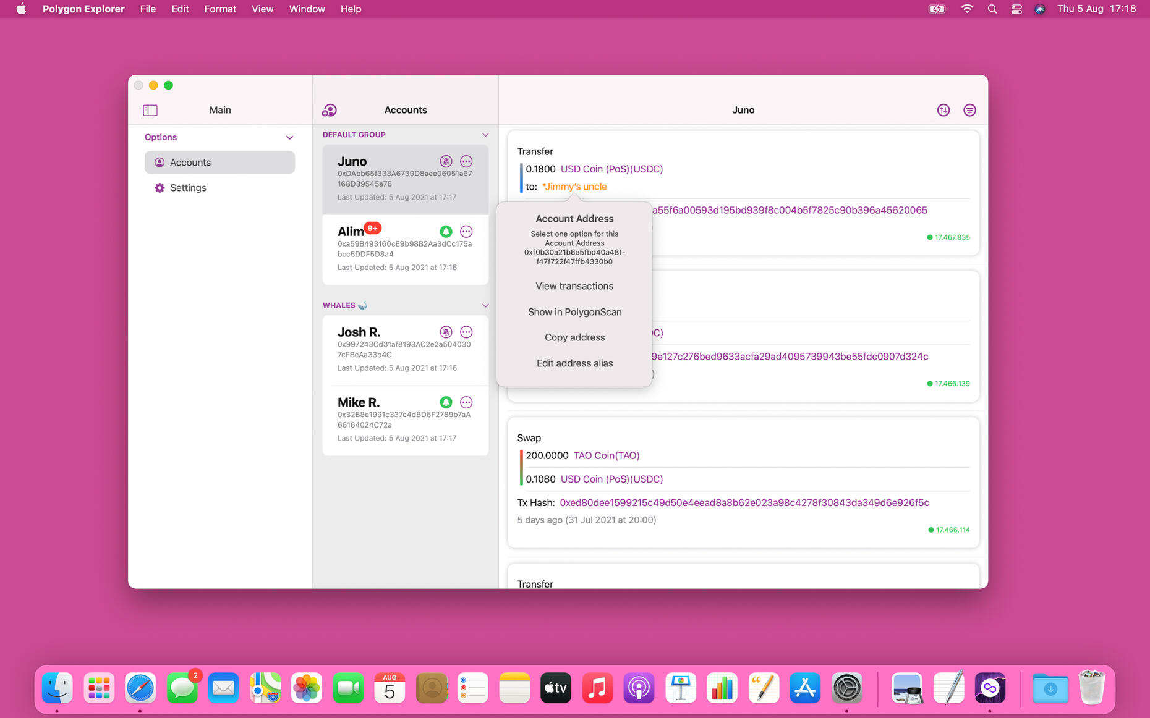Open more options for Juno account
This screenshot has height=718, width=1150.
(466, 161)
